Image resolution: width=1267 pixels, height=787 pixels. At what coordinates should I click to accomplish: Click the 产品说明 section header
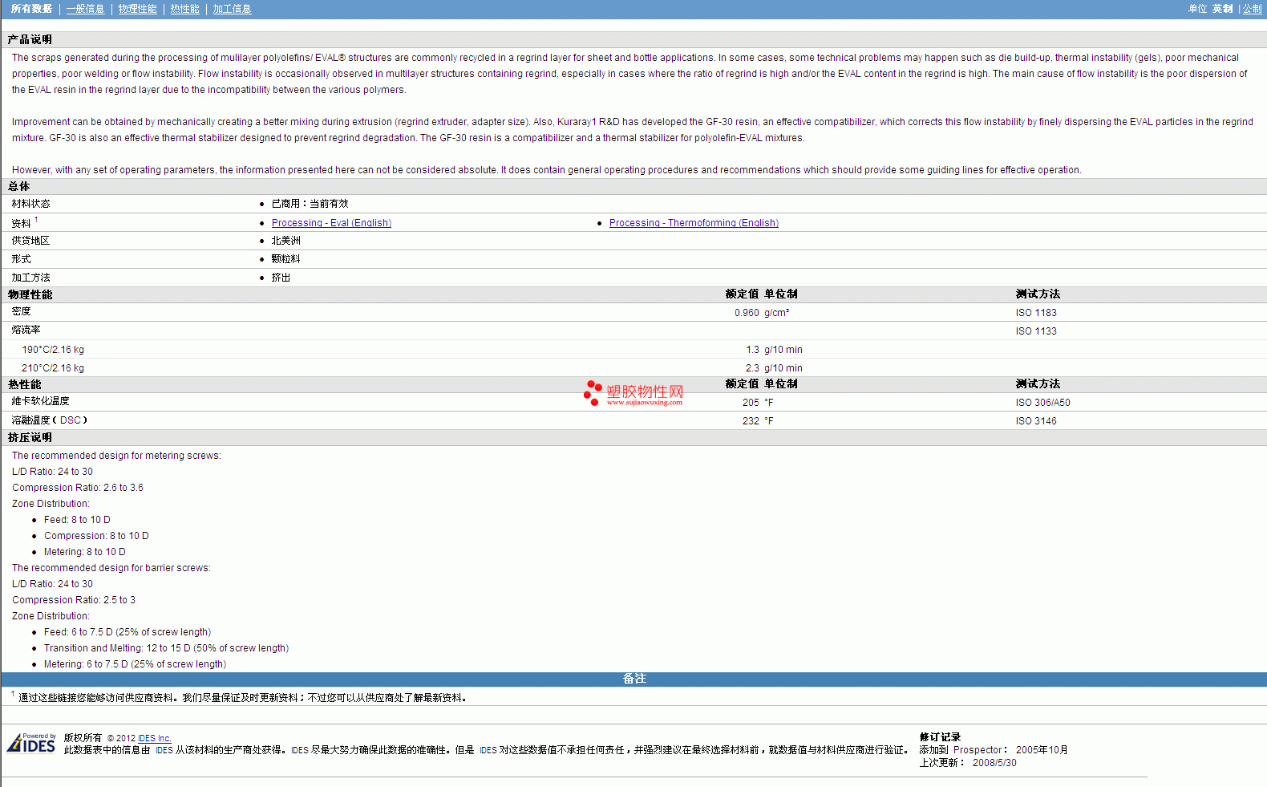(x=30, y=39)
